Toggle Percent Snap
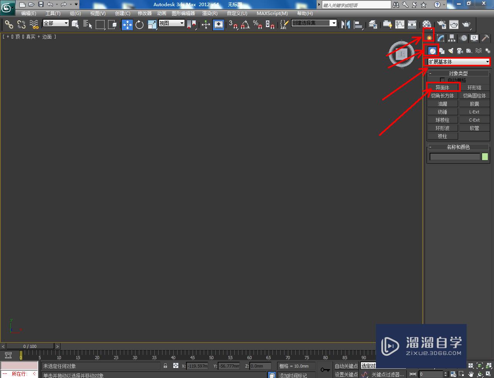 click(x=258, y=24)
